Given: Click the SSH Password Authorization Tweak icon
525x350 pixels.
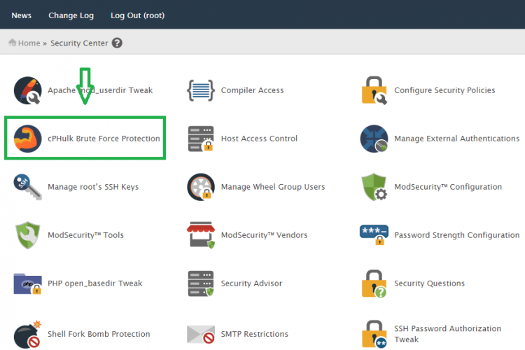Looking at the screenshot, I should click(374, 335).
